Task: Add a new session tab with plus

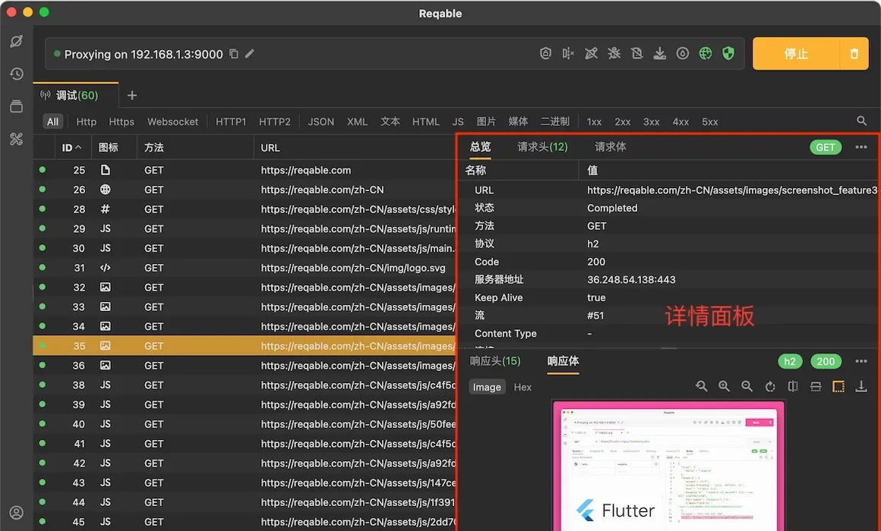Action: point(132,96)
